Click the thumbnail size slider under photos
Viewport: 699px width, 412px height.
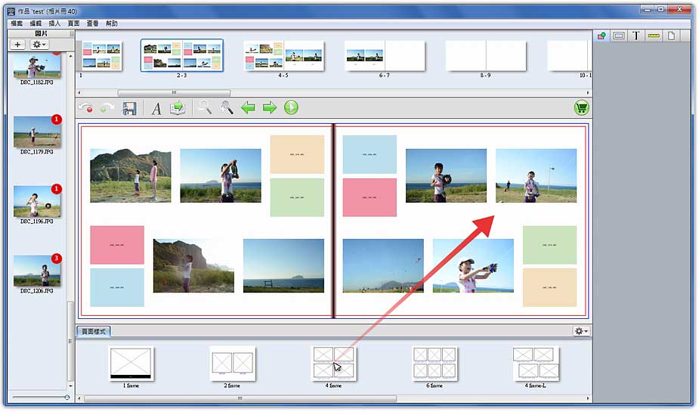tap(66, 397)
